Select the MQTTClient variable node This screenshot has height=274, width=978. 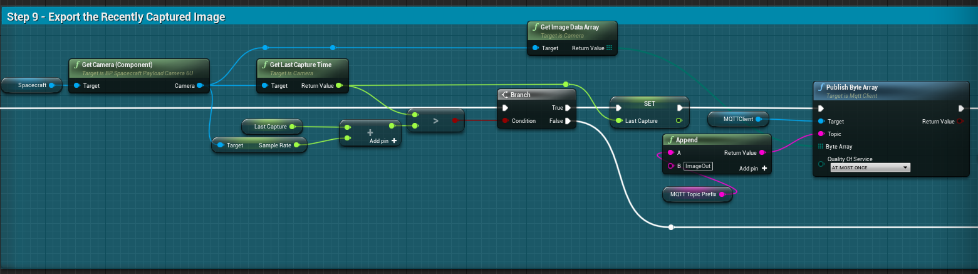click(x=734, y=119)
